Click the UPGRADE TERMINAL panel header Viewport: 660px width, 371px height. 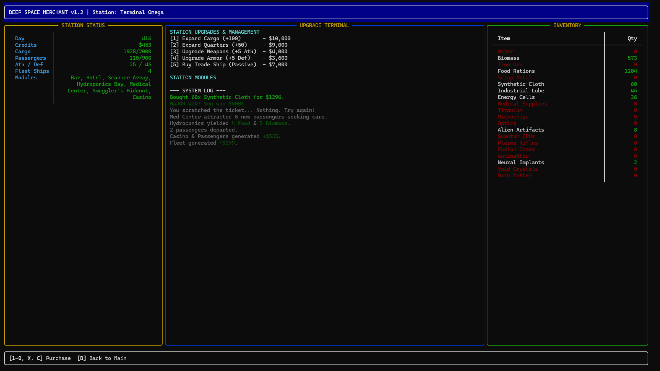pos(324,25)
